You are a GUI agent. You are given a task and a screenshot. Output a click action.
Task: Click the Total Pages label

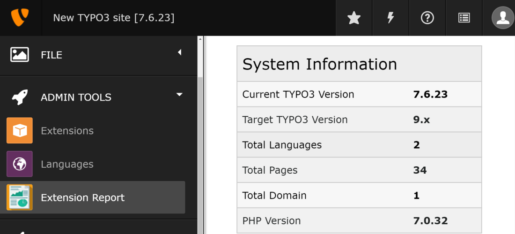[270, 170]
